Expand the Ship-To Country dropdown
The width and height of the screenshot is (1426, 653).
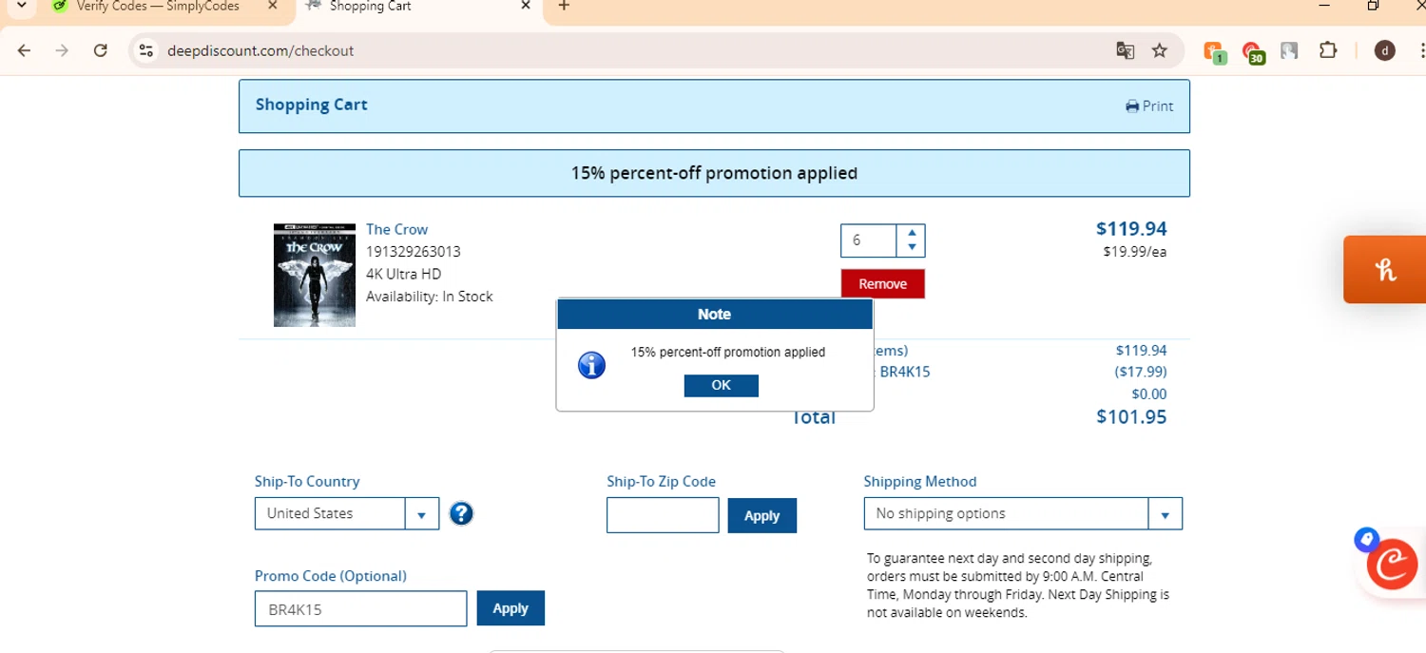(x=421, y=514)
